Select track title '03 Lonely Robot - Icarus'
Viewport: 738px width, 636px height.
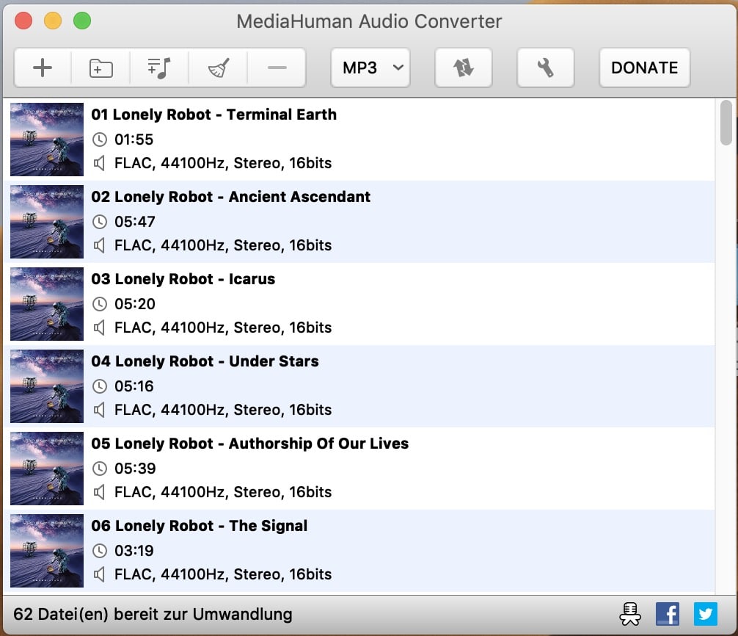click(183, 279)
